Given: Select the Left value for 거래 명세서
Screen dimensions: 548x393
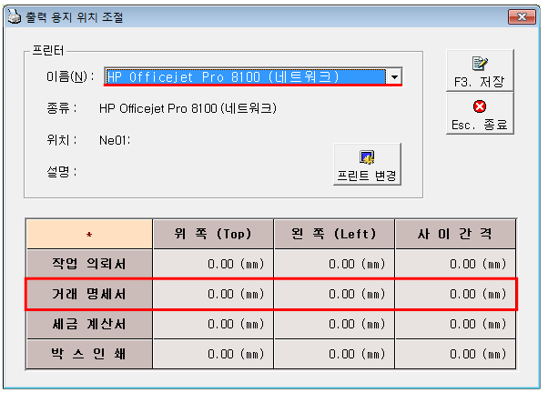Looking at the screenshot, I should 334,294.
